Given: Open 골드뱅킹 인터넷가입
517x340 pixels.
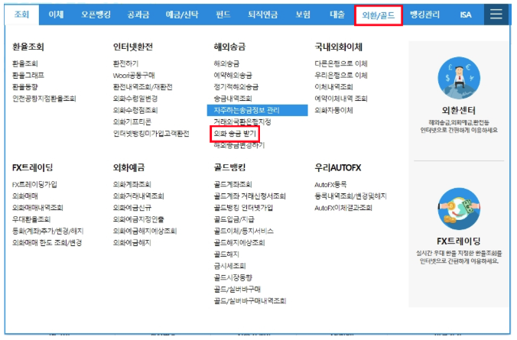Looking at the screenshot, I should [243, 208].
